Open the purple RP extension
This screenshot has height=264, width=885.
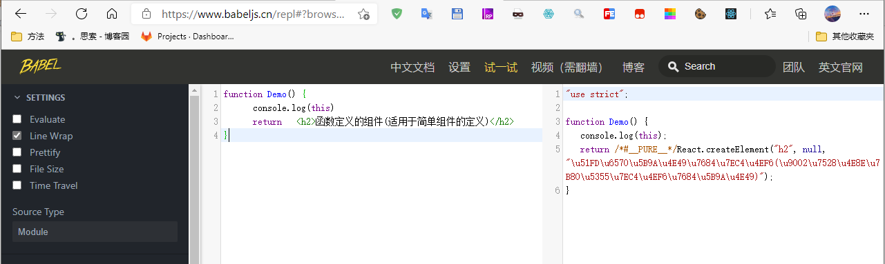488,14
